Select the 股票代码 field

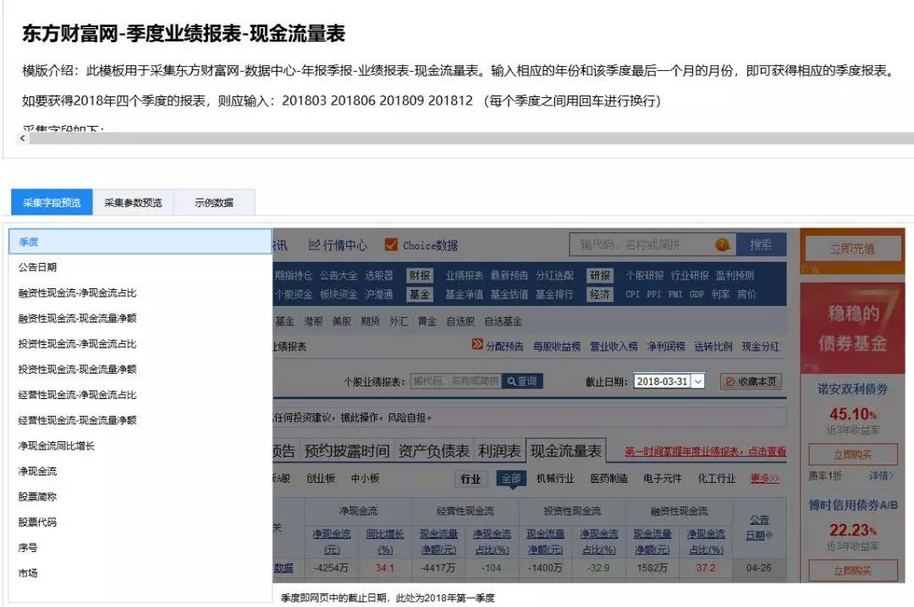(140, 522)
